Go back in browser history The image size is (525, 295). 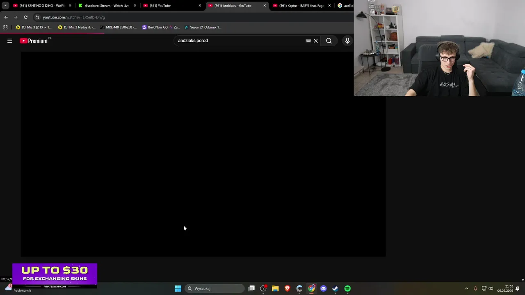(6, 17)
